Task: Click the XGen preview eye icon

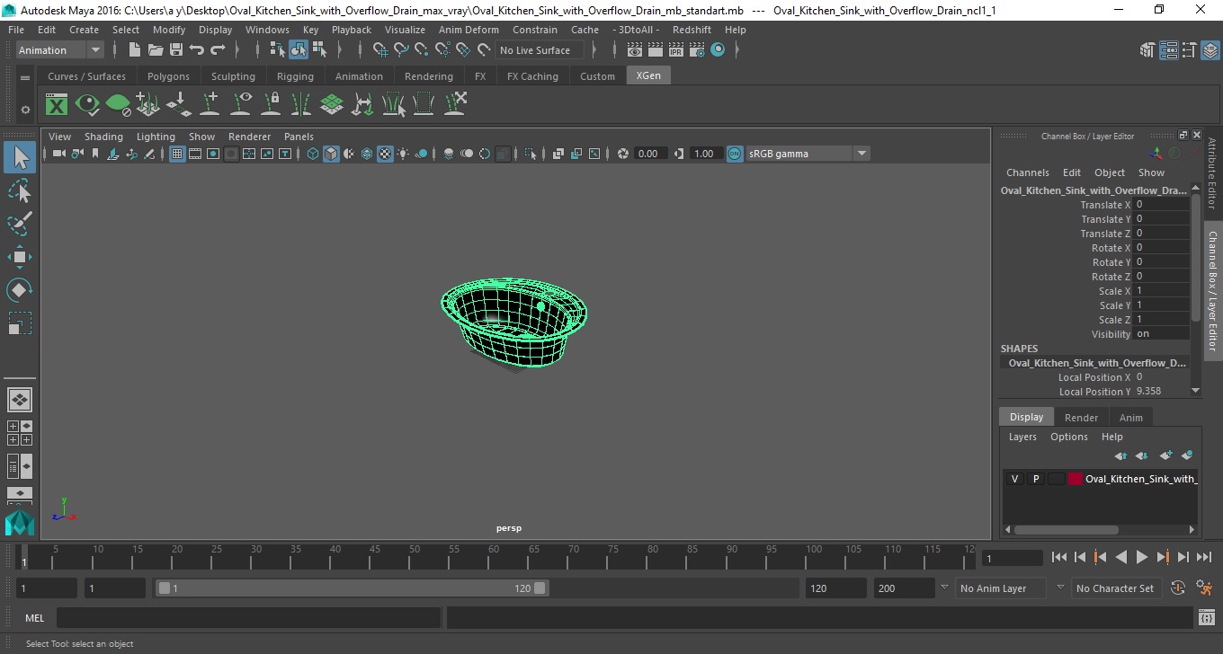Action: click(87, 105)
